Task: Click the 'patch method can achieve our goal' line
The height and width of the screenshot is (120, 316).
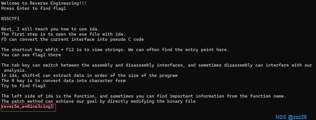Action: pyautogui.click(x=98, y=101)
